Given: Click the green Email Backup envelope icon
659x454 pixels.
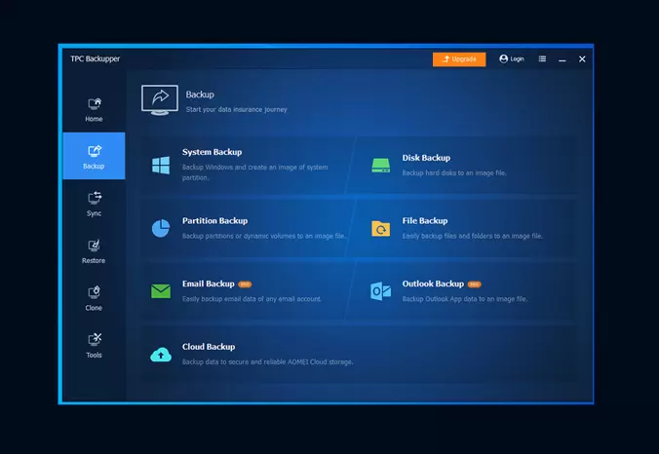Looking at the screenshot, I should point(161,291).
